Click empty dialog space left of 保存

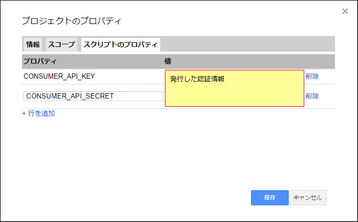(x=157, y=198)
